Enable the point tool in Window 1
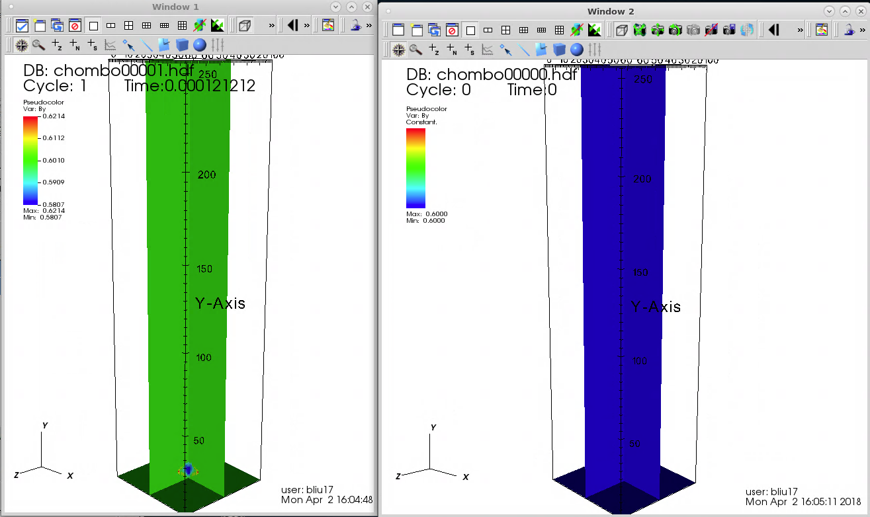The image size is (870, 517). click(x=128, y=45)
